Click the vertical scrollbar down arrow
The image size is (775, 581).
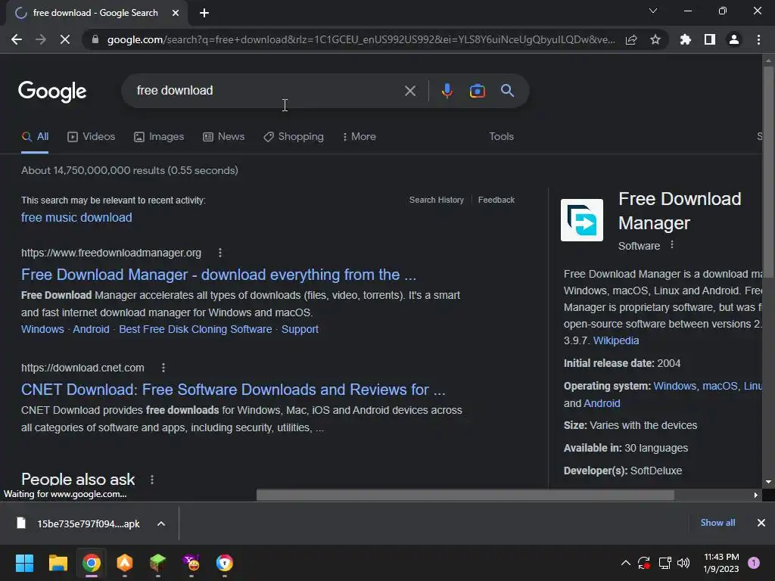[768, 482]
